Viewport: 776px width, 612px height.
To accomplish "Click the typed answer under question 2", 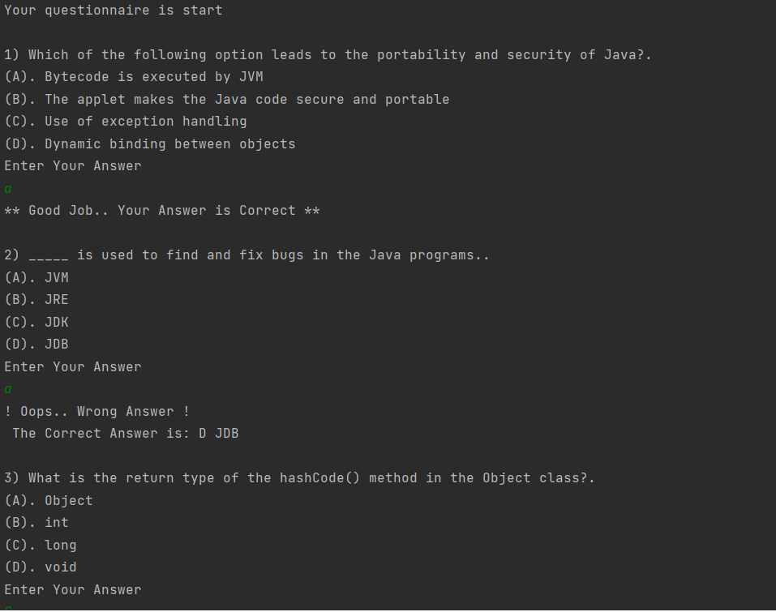I will click(x=8, y=390).
